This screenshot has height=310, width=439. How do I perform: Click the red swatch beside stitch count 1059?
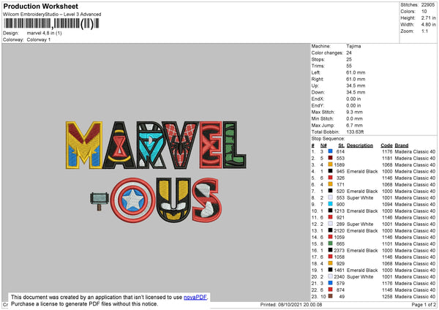pos(331,238)
